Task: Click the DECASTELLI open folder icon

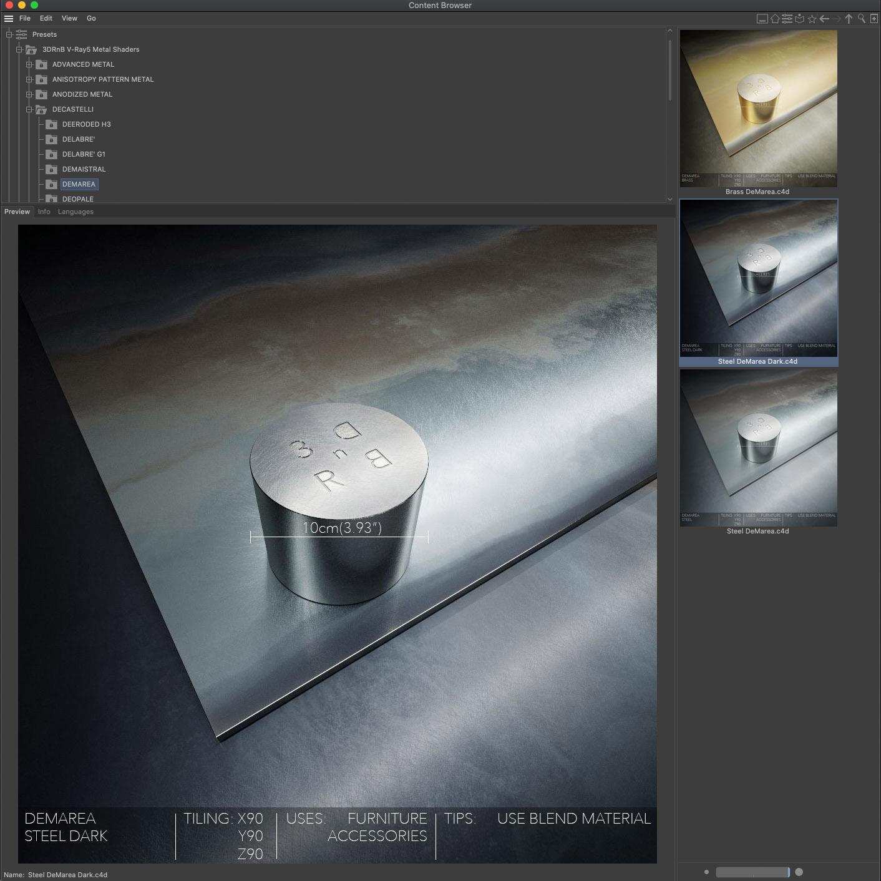Action: tap(41, 109)
